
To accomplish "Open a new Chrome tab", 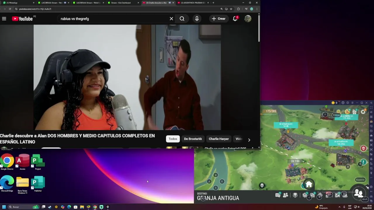I will tap(213, 3).
